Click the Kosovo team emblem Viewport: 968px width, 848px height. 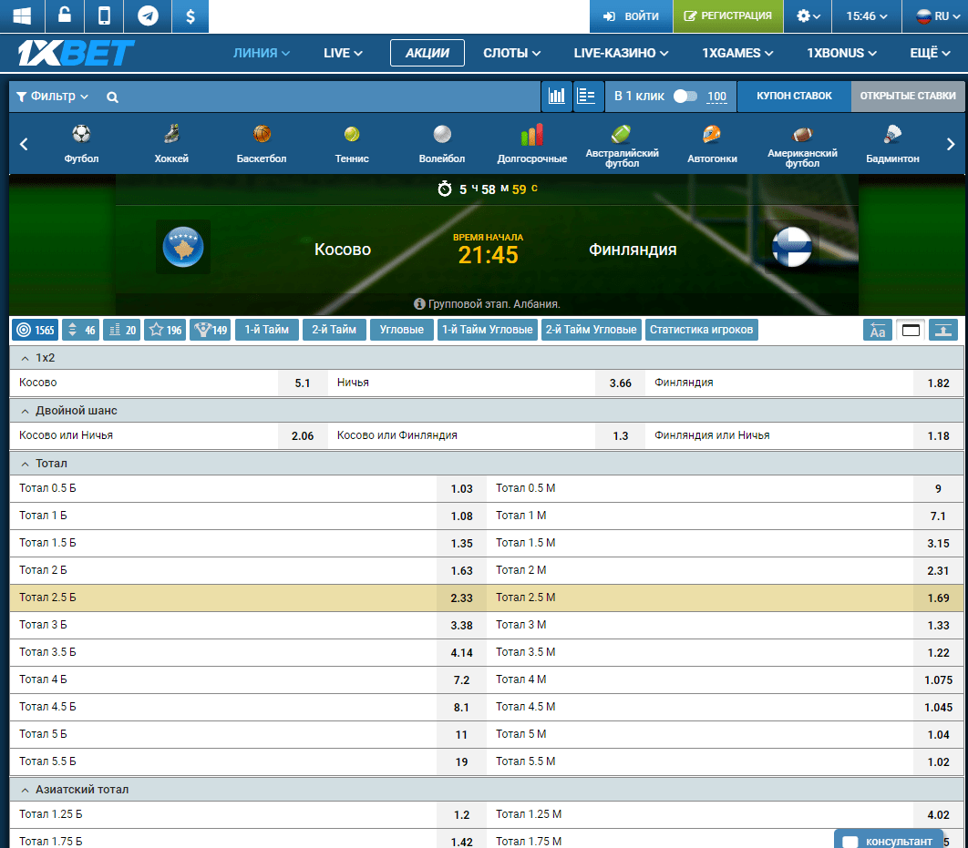183,247
